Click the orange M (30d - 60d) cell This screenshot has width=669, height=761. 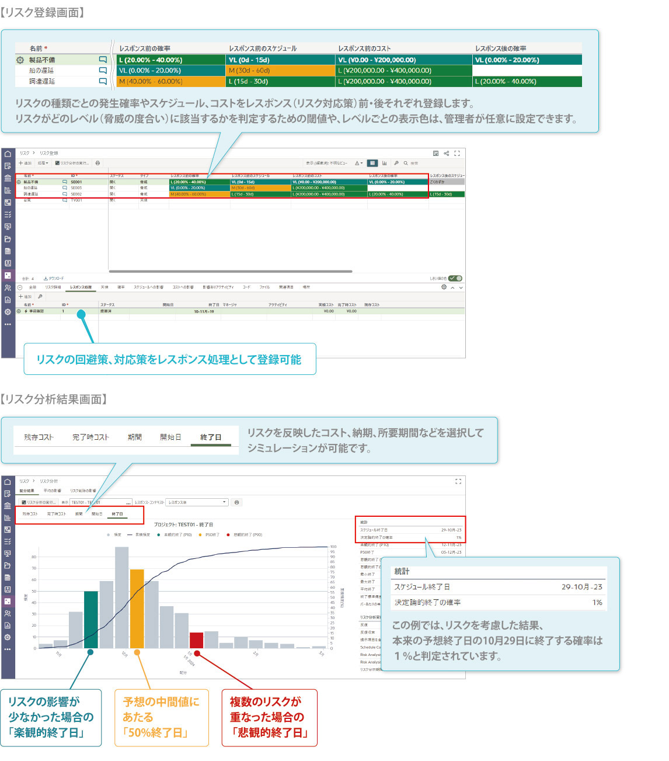259,188
